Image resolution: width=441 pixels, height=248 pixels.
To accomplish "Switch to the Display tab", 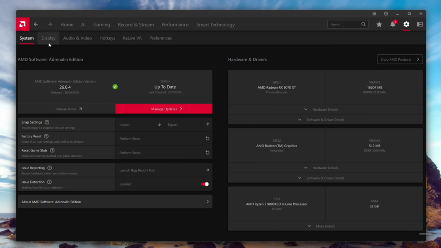I will click(48, 38).
